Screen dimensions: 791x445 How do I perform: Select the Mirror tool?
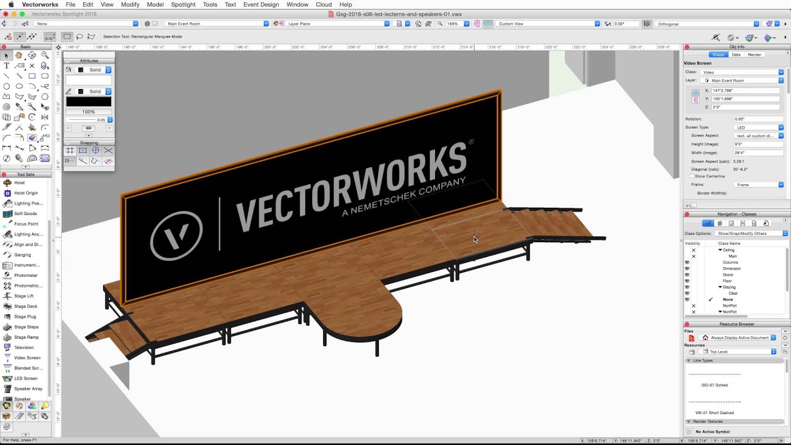coord(45,117)
